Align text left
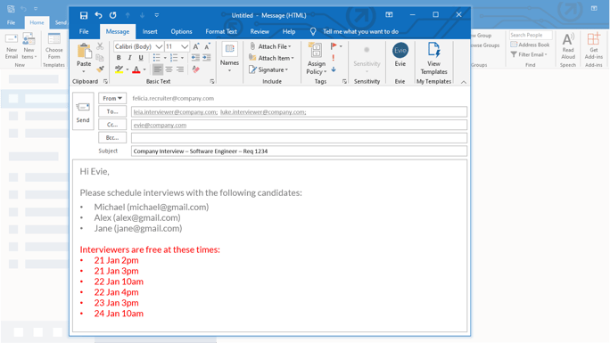This screenshot has width=610, height=343. 158,69
